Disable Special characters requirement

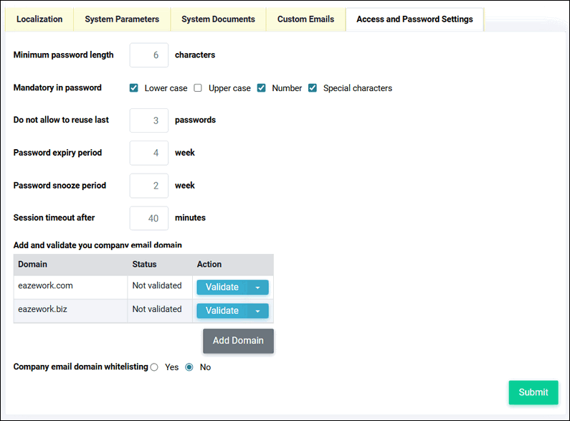pyautogui.click(x=313, y=88)
